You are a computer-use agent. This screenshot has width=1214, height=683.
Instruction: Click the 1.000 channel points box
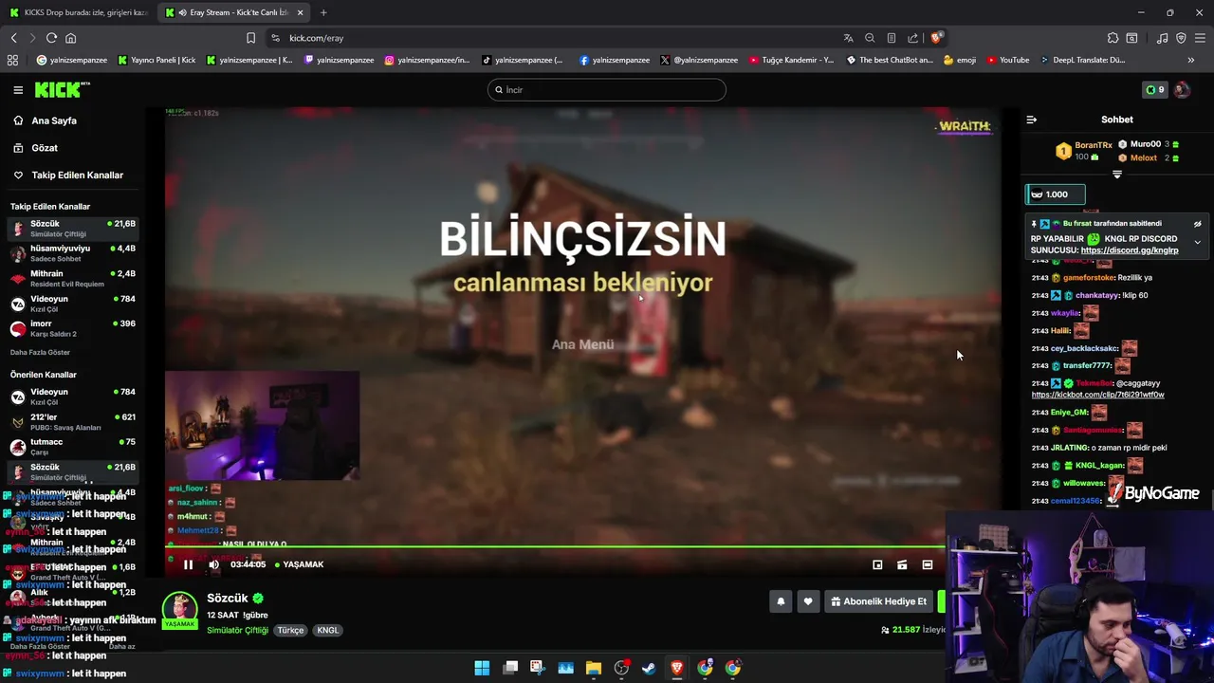1055,194
